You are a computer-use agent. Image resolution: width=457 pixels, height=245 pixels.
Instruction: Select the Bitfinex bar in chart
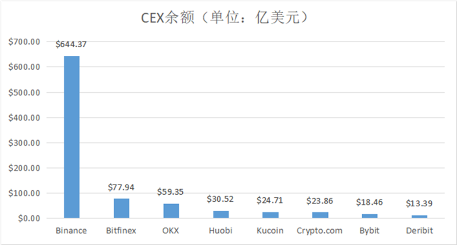[x=122, y=208]
